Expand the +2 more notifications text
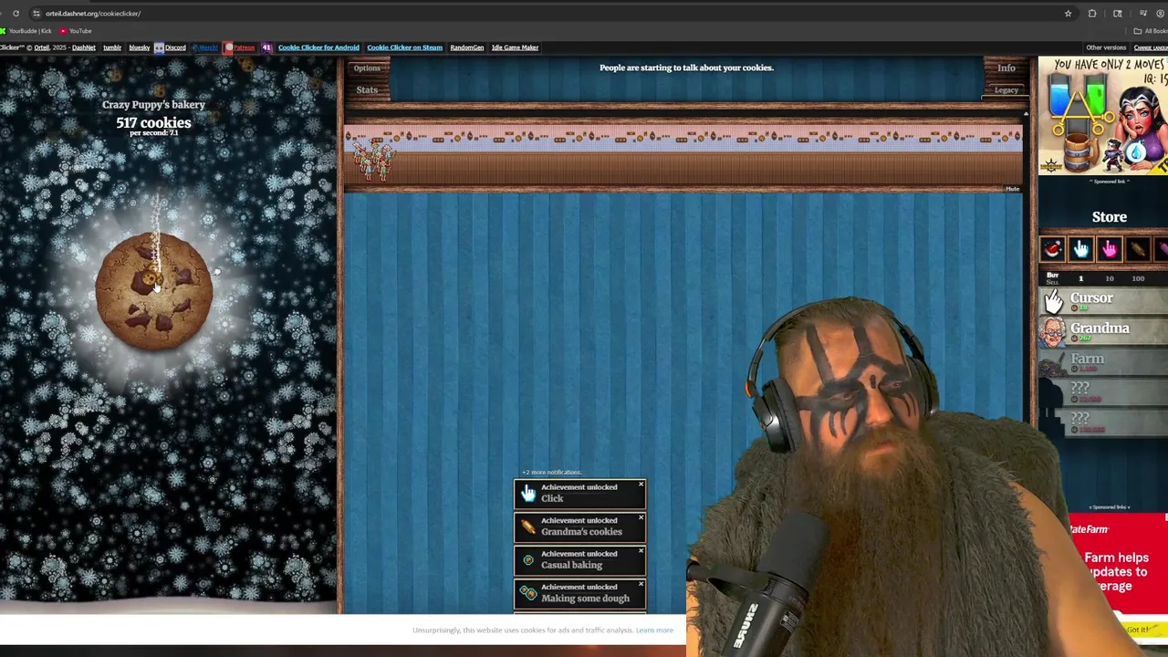The image size is (1168, 657). (x=551, y=472)
